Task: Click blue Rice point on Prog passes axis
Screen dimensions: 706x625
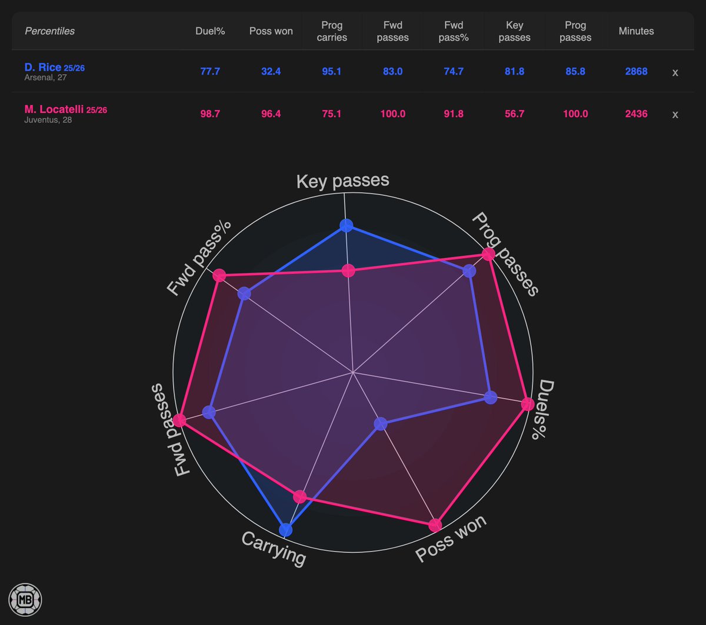Action: tap(469, 271)
